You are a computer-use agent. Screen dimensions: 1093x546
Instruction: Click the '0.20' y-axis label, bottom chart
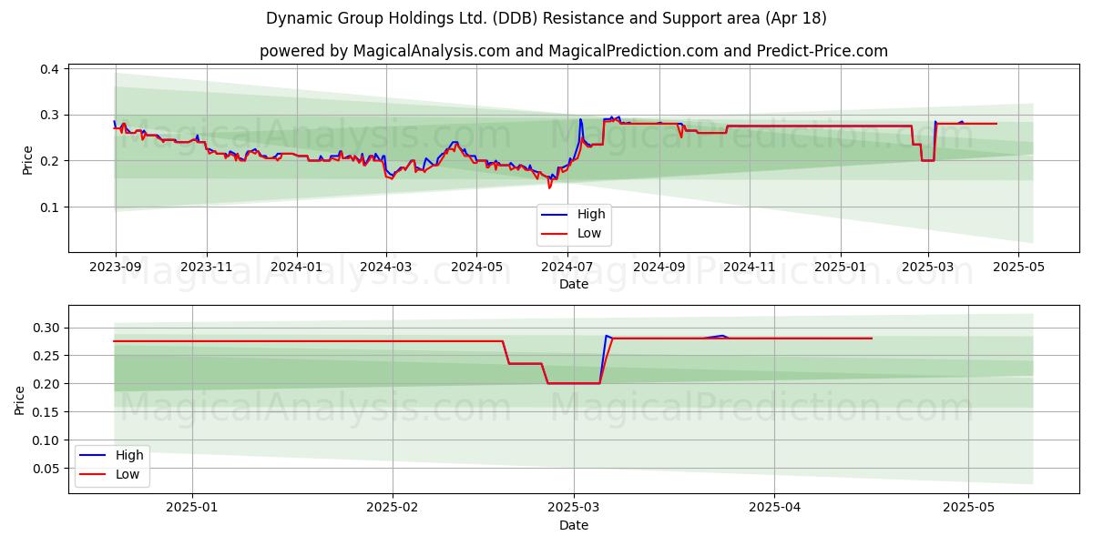[46, 384]
